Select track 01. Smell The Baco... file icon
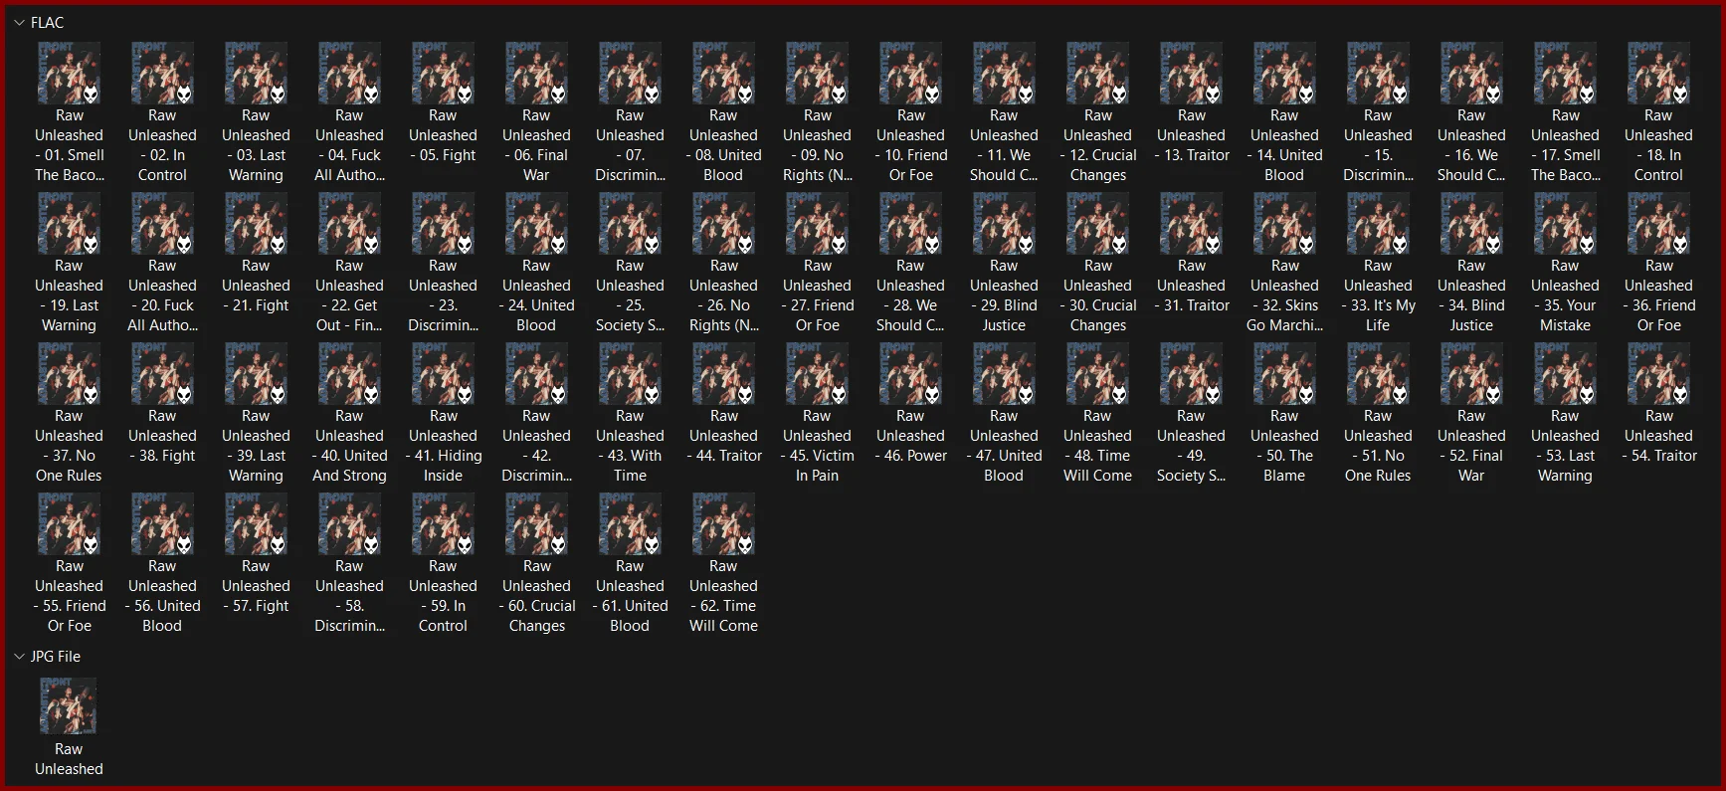Viewport: 1726px width, 791px height. pos(69,74)
